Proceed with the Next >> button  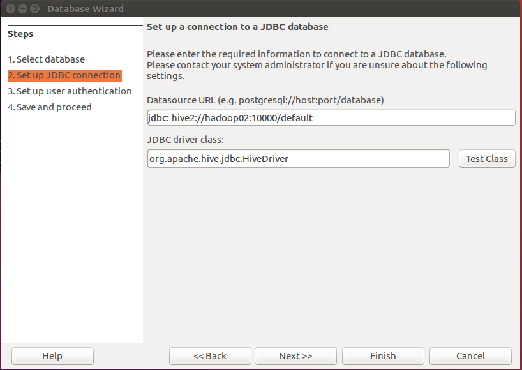pos(295,356)
